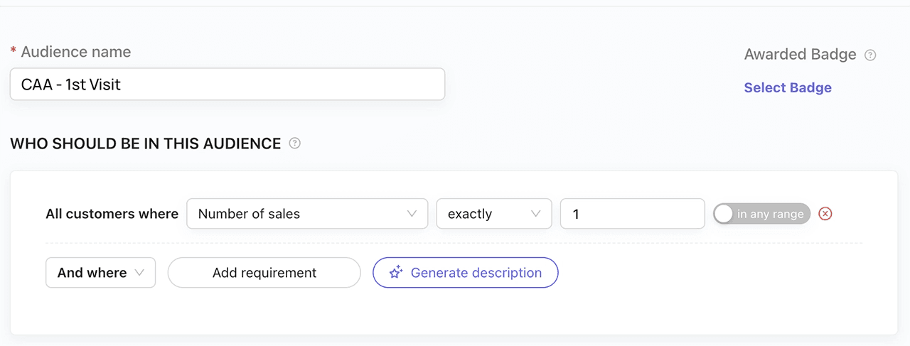This screenshot has width=910, height=346.
Task: Click the chevron arrow on And where
Action: [139, 273]
